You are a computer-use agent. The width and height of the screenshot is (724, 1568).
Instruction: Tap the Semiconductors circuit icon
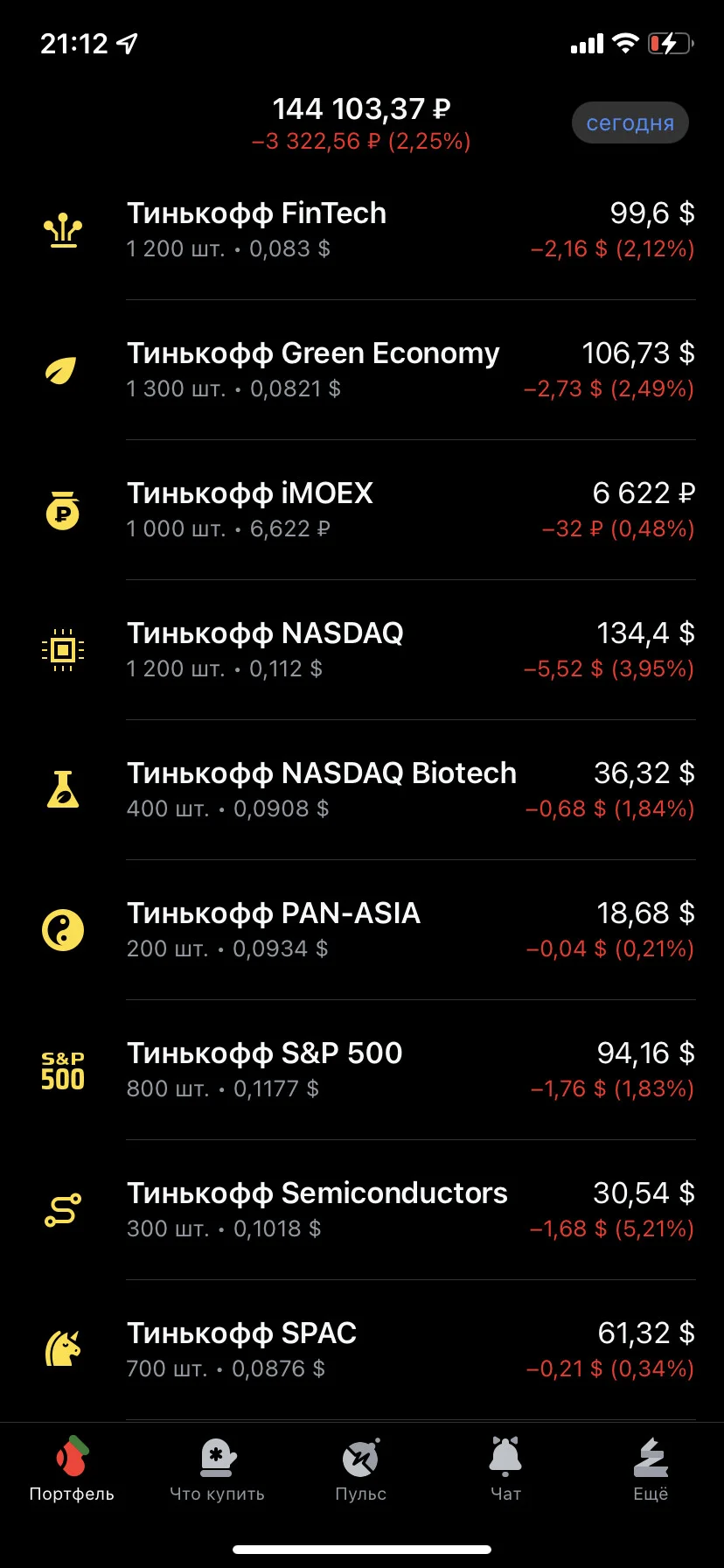[x=63, y=1210]
